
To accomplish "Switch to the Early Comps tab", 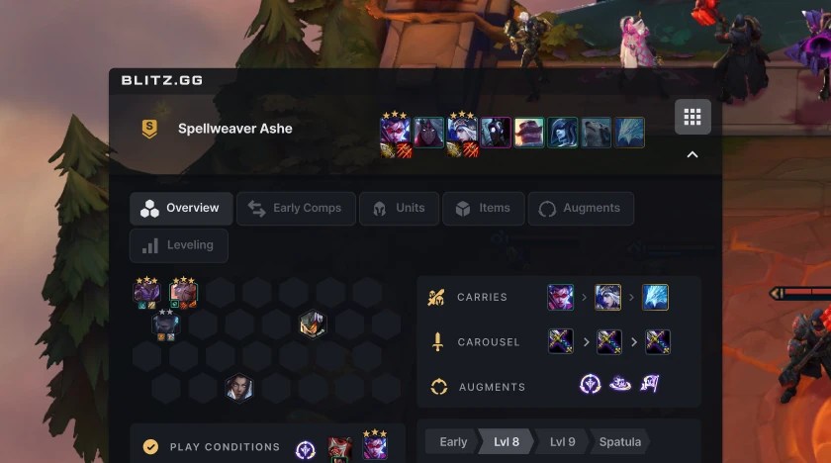I will (296, 208).
